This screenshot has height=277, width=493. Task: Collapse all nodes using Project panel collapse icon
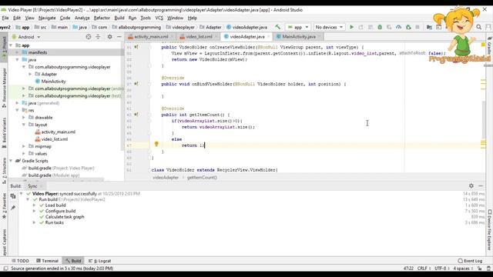point(98,37)
